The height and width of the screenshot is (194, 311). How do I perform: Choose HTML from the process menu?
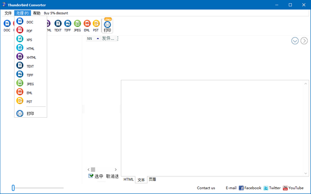coord(31,48)
